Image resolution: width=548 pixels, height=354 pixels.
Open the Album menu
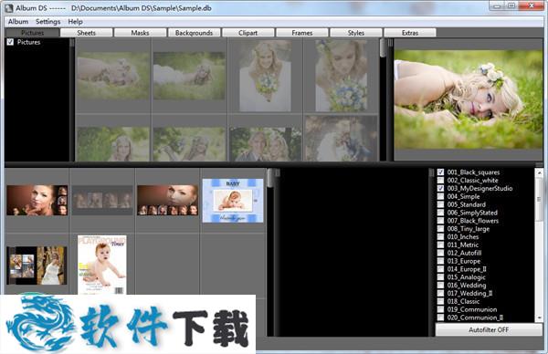[18, 22]
